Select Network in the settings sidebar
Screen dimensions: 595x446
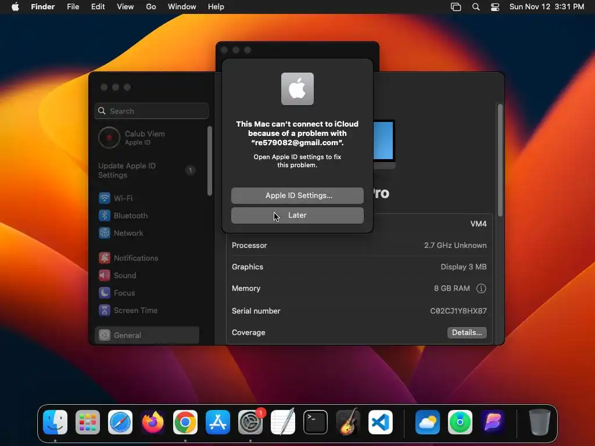pyautogui.click(x=148, y=233)
